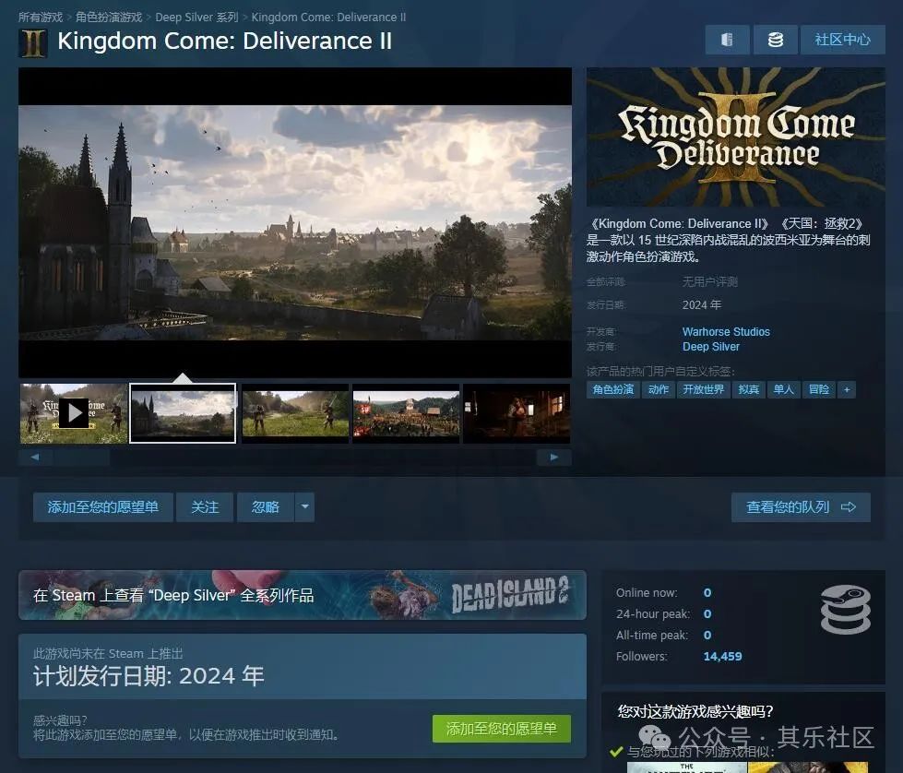Viewport: 903px width, 773px height.
Task: Click the plus button to add tags
Action: (847, 389)
